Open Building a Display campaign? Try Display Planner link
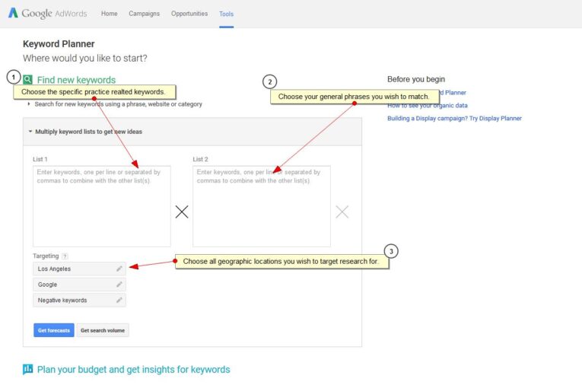 (454, 119)
